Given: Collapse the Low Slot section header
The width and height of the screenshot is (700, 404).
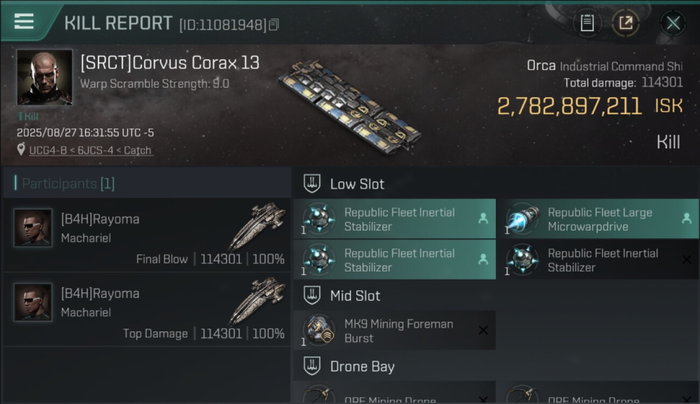Looking at the screenshot, I should pyautogui.click(x=358, y=184).
